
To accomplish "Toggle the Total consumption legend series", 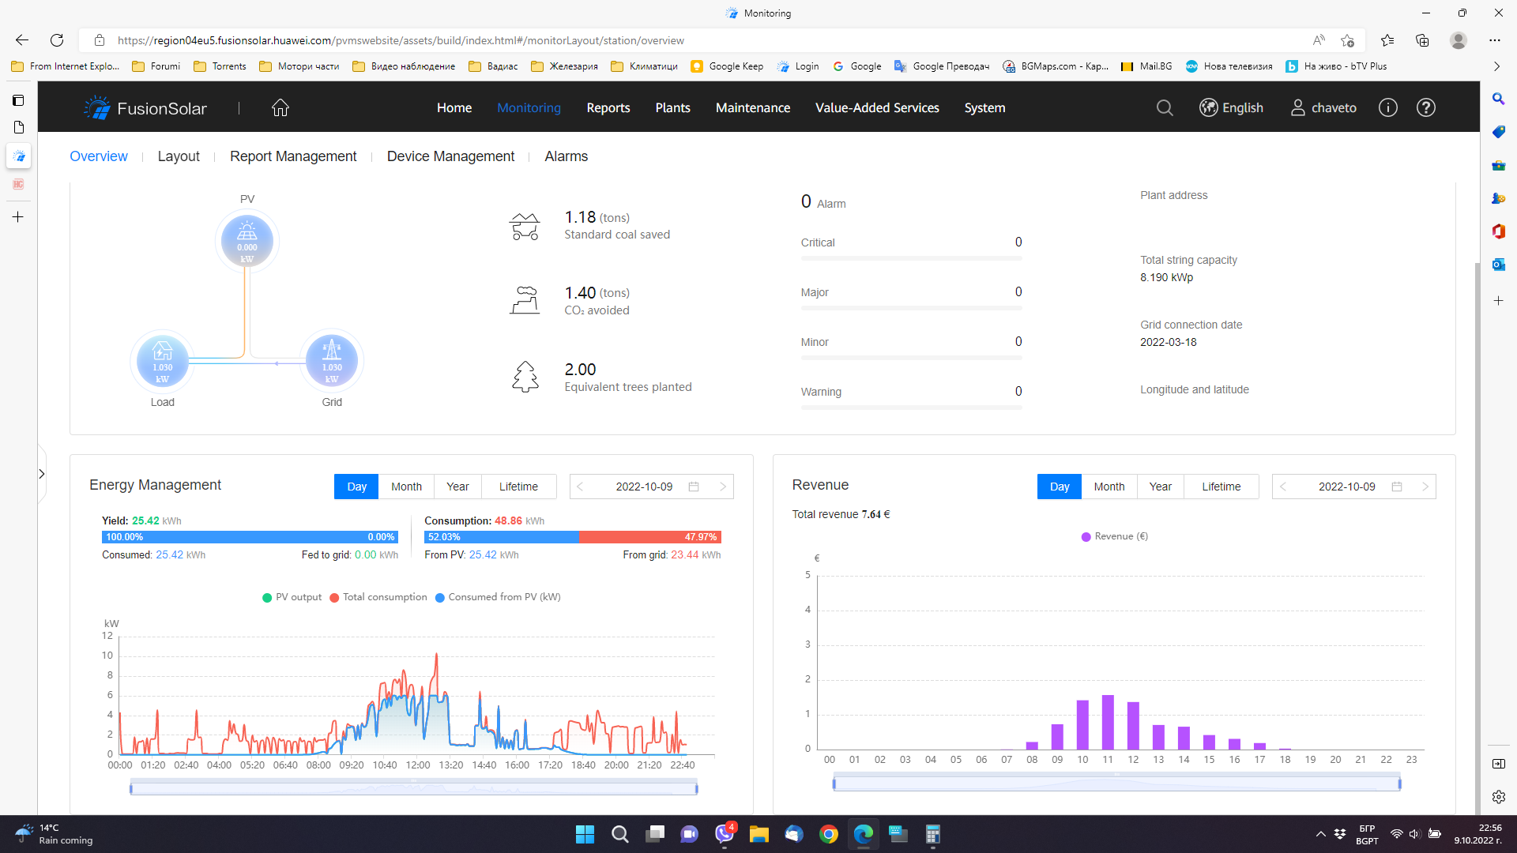I will tap(378, 597).
